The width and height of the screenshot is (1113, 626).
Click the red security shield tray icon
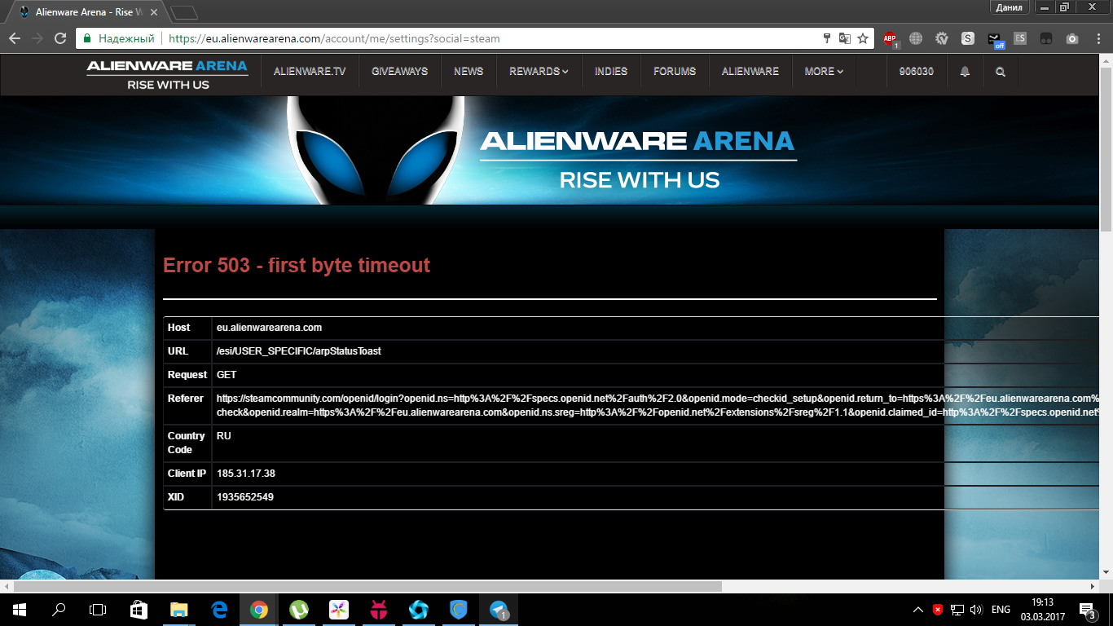click(938, 610)
